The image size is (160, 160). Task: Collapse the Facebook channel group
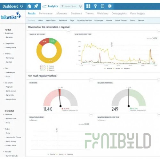pyautogui.click(x=4, y=115)
